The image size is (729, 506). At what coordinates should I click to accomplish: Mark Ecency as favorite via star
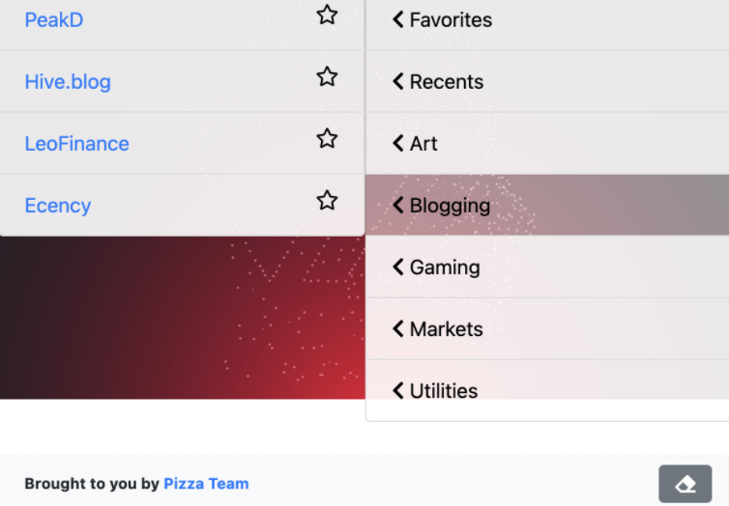coord(327,200)
